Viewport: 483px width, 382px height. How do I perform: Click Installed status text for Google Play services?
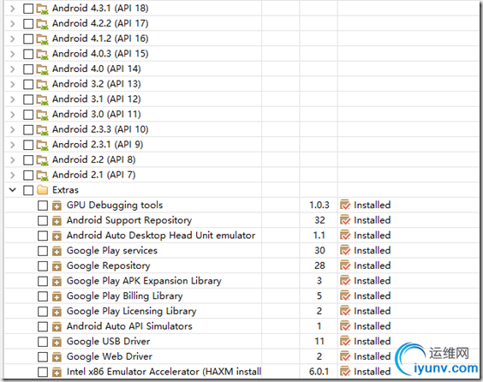point(373,250)
